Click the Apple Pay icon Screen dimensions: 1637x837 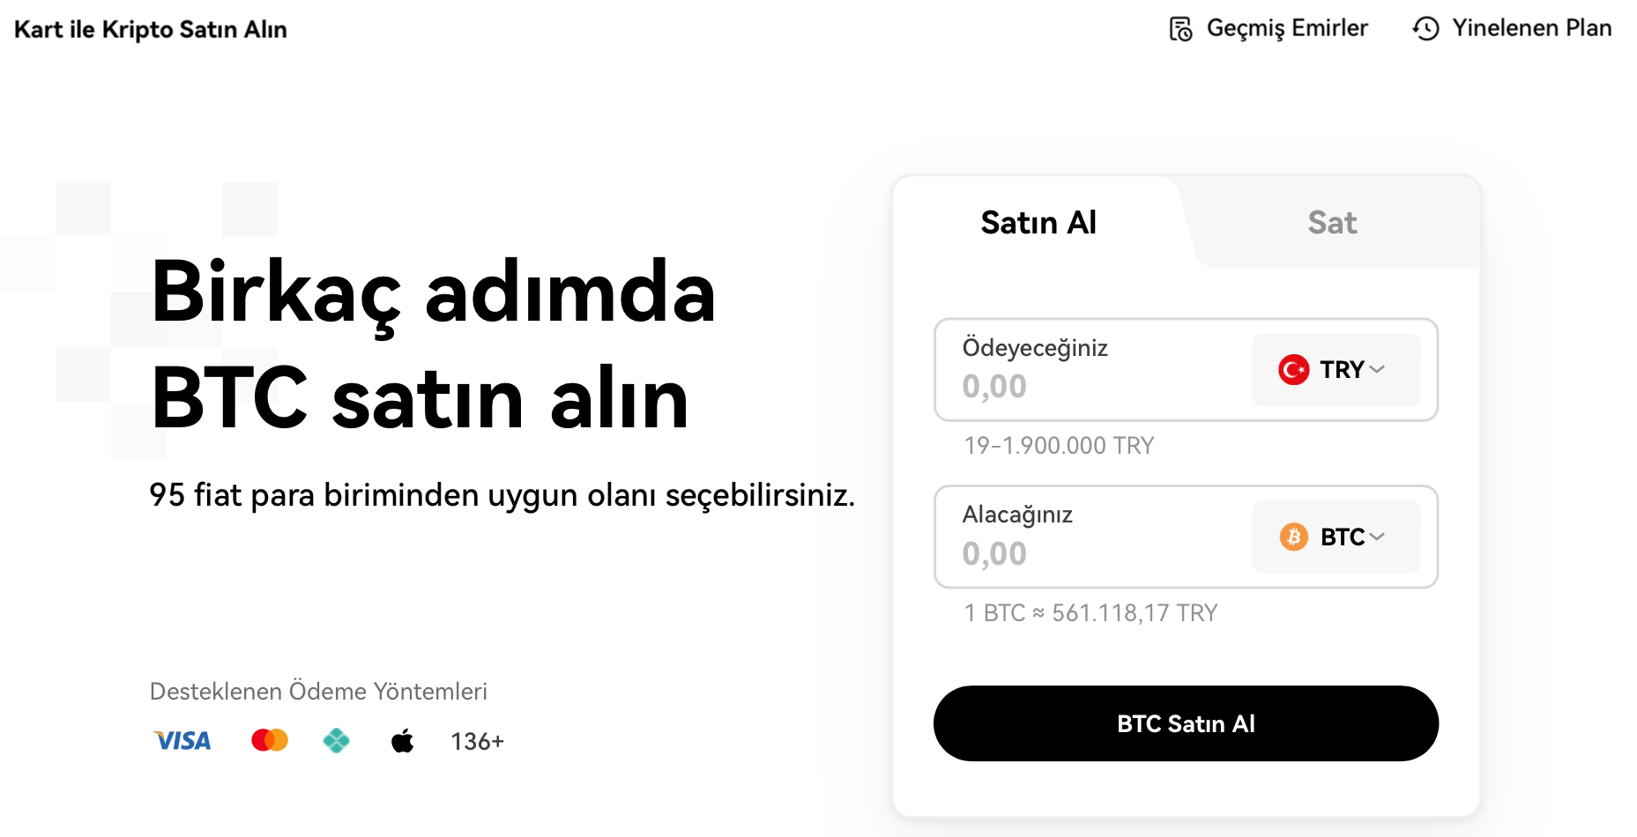click(403, 741)
